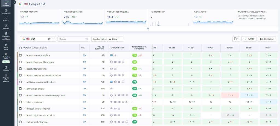The width and height of the screenshot is (280, 126).
Task: Open Proyectos in the sidebar
Action: (x=6, y=4)
